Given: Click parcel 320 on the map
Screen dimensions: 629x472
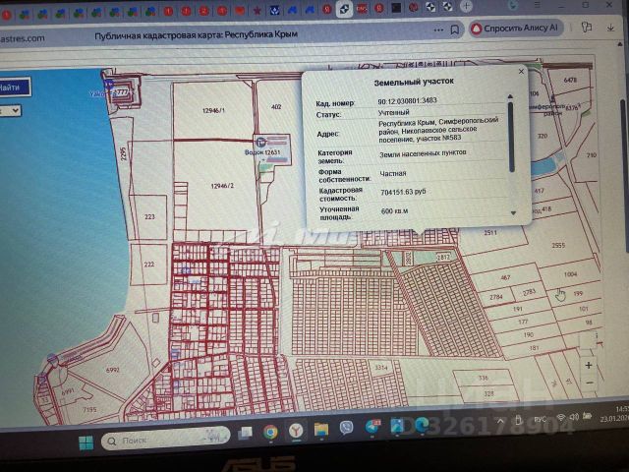Looking at the screenshot, I should coord(542,136).
